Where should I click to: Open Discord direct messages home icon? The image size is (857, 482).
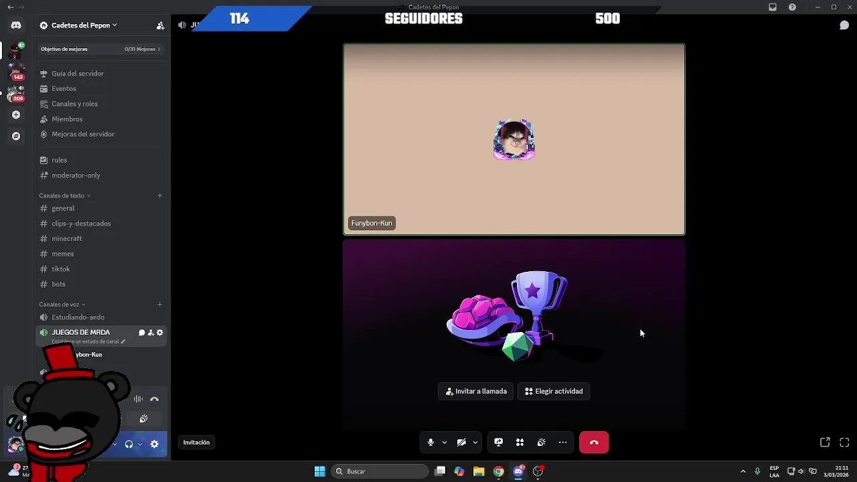click(x=16, y=25)
